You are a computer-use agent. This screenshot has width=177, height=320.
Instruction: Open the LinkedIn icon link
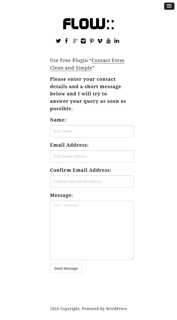click(x=117, y=41)
